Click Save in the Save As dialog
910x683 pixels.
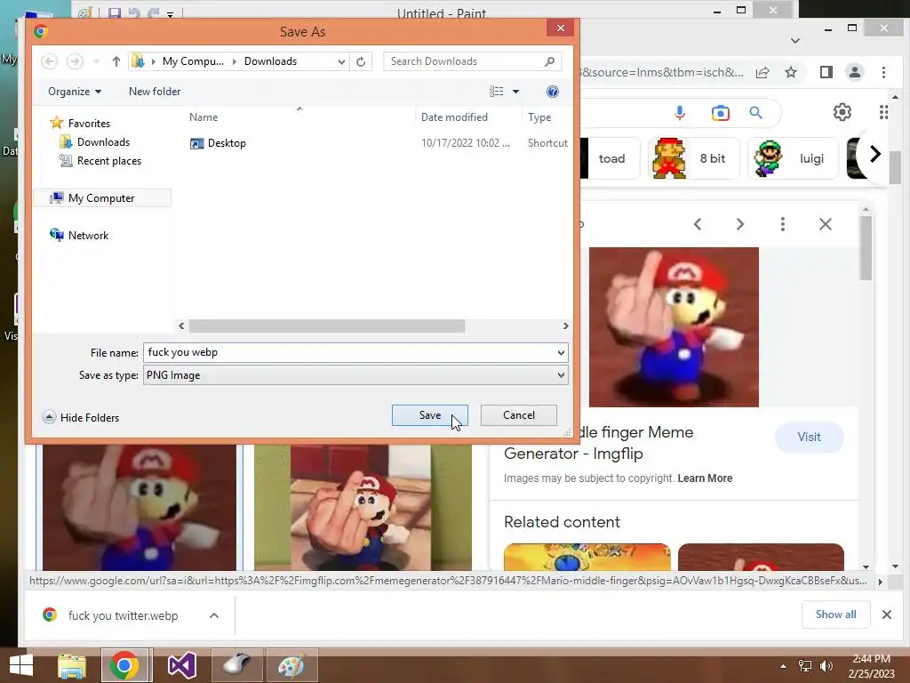pos(429,415)
